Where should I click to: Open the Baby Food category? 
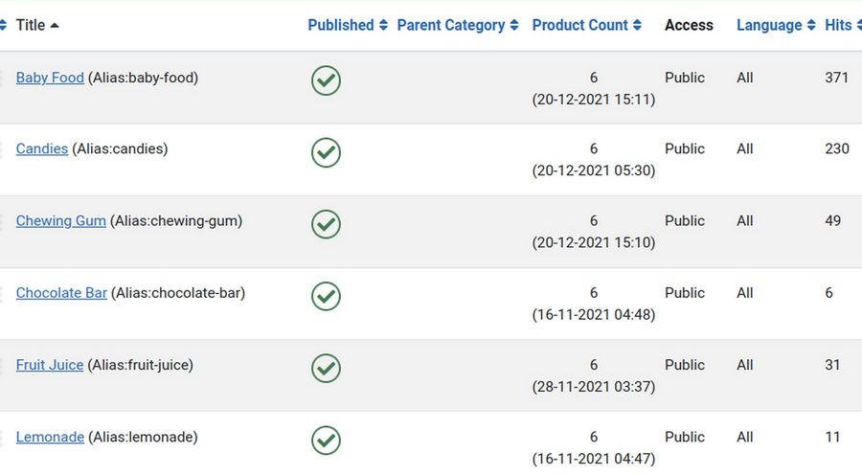50,78
